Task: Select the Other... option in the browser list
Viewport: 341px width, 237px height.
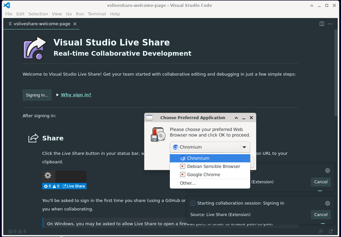Action: point(188,183)
